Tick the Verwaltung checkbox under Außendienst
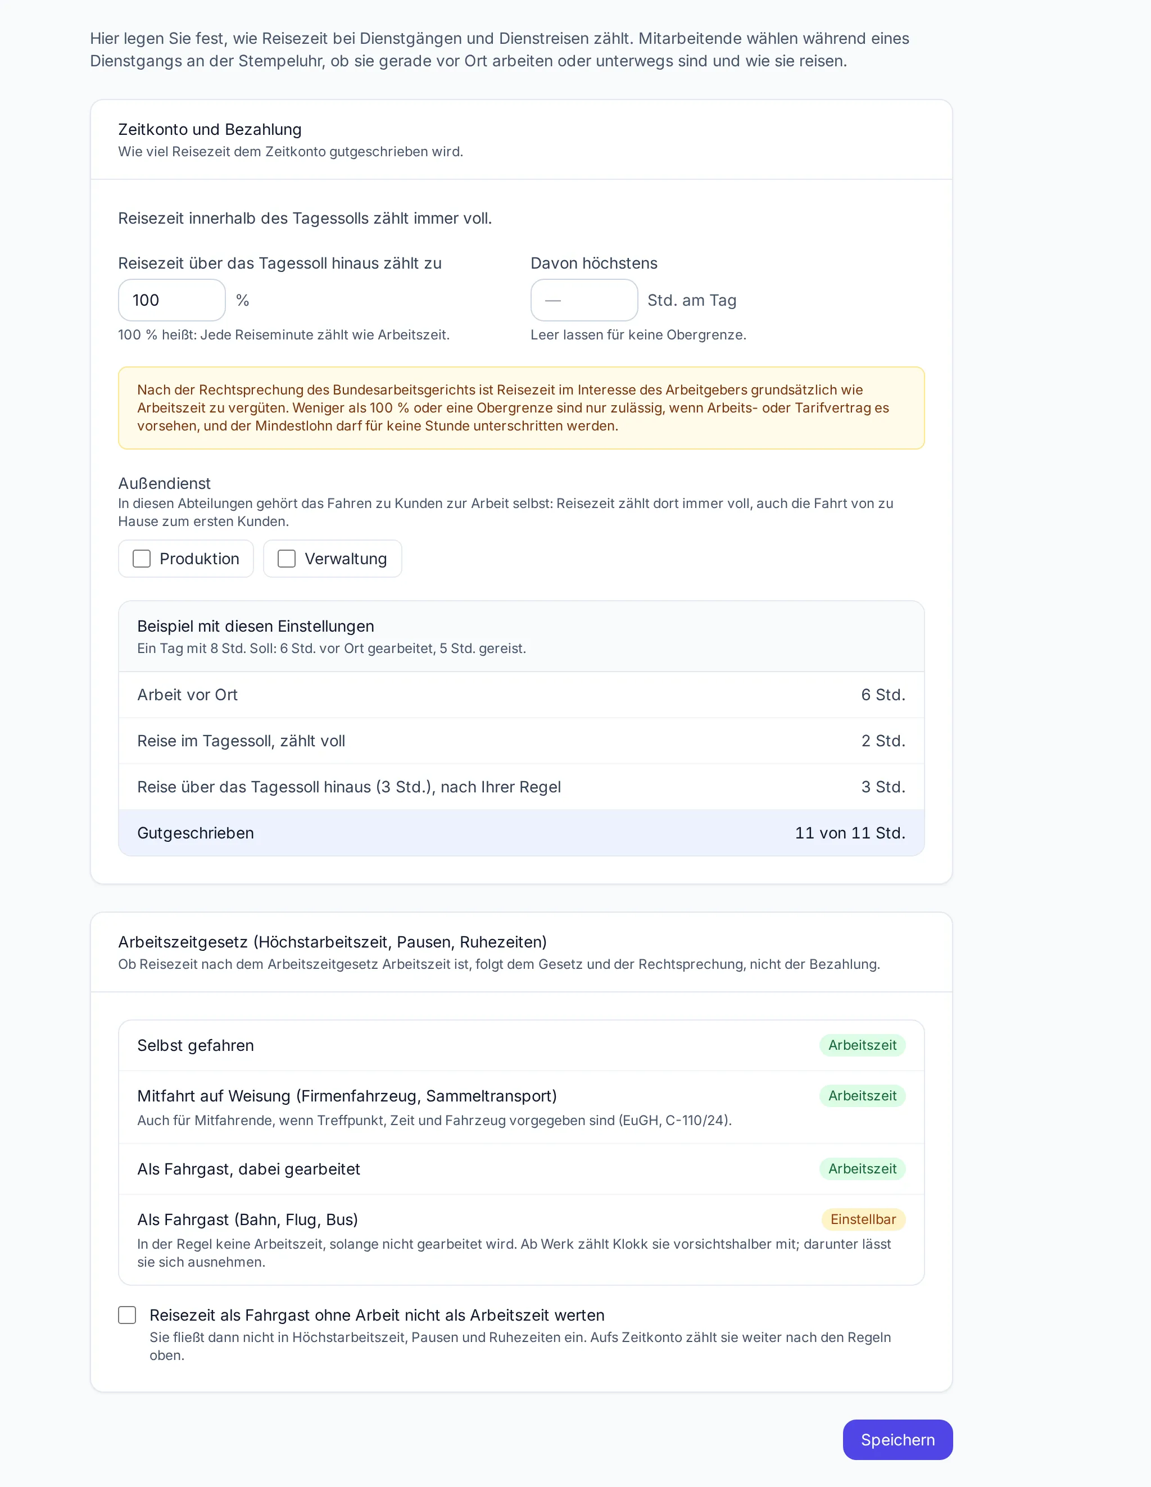 point(287,559)
